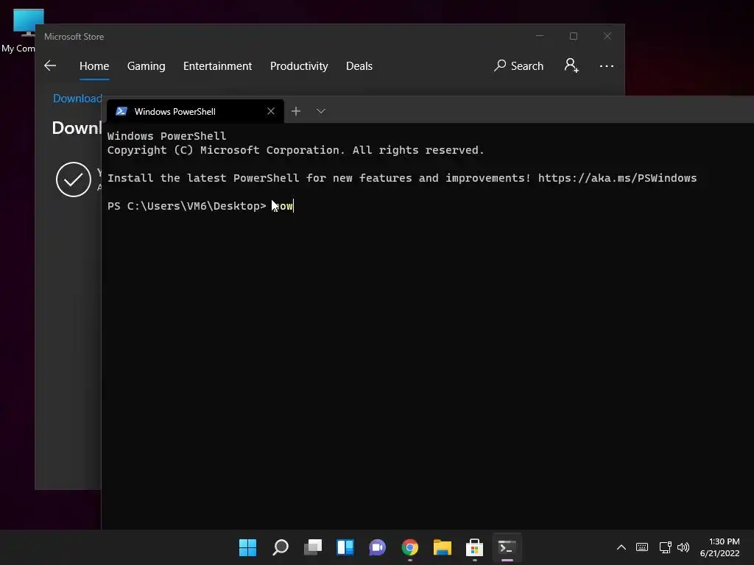754x565 pixels.
Task: Close the Windows PowerShell tab
Action: [x=271, y=112]
